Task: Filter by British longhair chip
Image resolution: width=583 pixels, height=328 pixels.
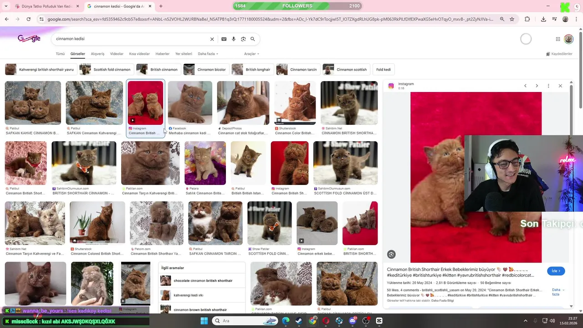Action: [252, 70]
